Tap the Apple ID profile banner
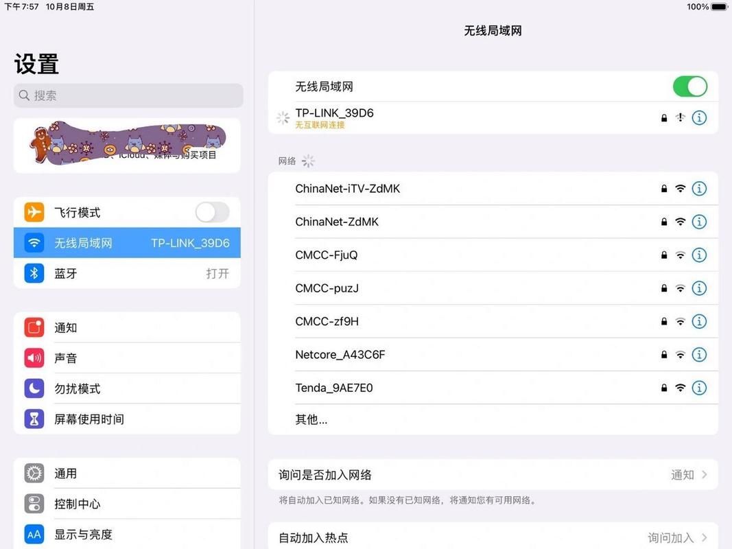Viewport: 732px width, 549px height. click(x=128, y=145)
